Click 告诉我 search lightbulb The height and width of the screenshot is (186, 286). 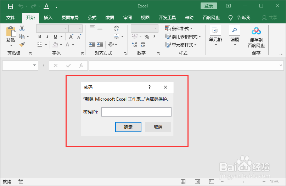tap(231, 18)
